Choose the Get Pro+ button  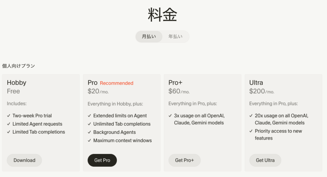(x=185, y=160)
